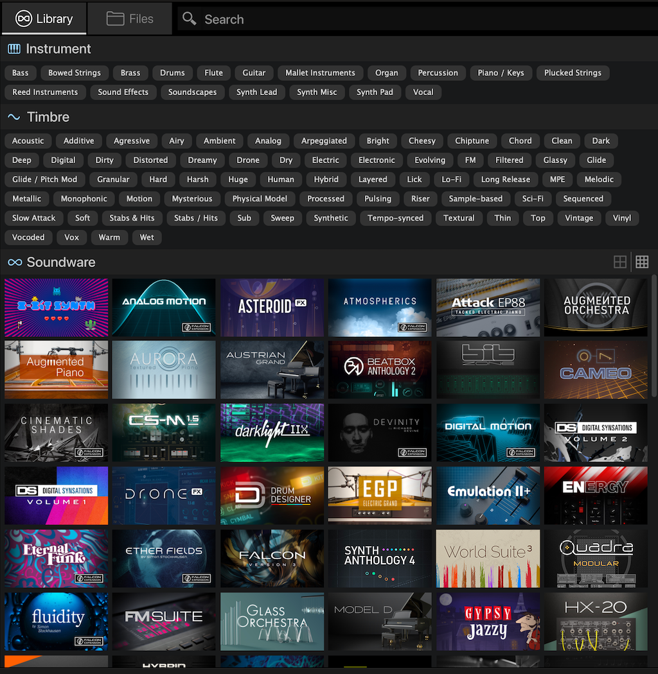
Task: Open the Aurora Textured Piano soundware
Action: [164, 370]
